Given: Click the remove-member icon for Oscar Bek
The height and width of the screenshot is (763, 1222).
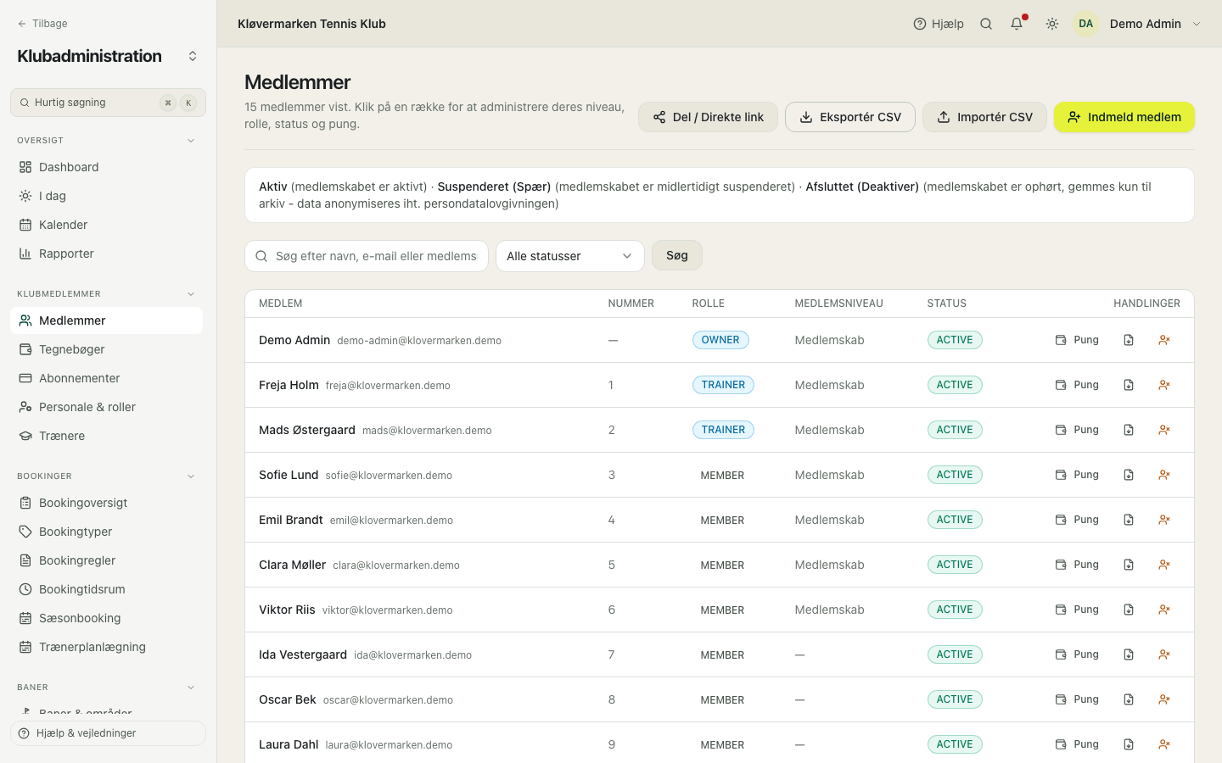Looking at the screenshot, I should [x=1164, y=699].
